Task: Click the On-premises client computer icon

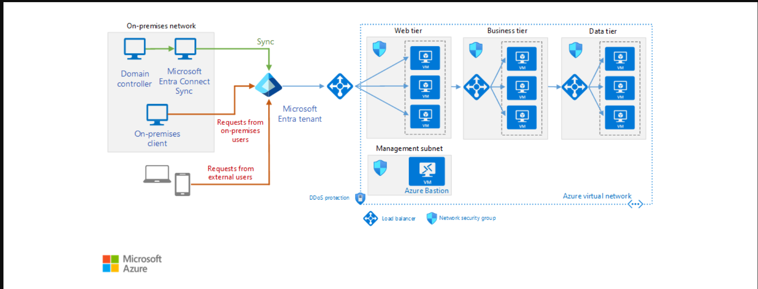Action: click(x=157, y=114)
